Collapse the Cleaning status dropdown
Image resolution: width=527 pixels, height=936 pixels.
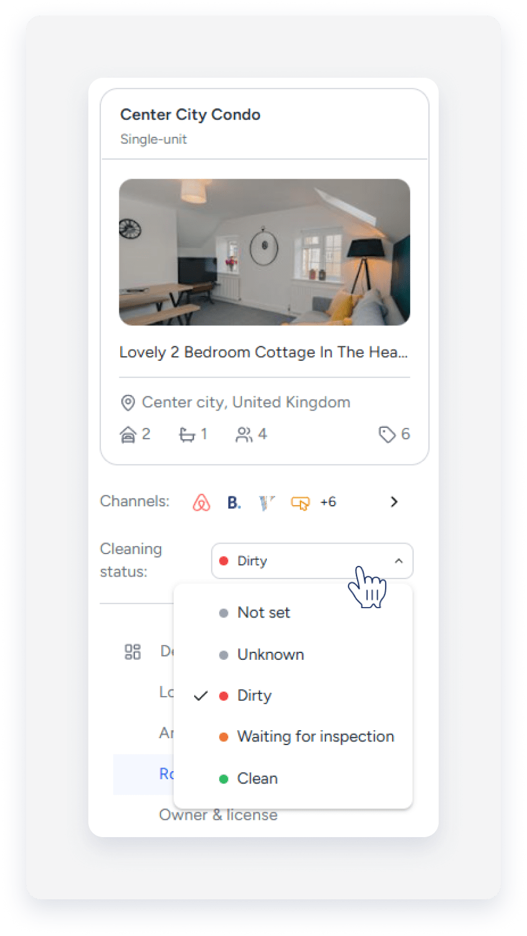(x=399, y=561)
